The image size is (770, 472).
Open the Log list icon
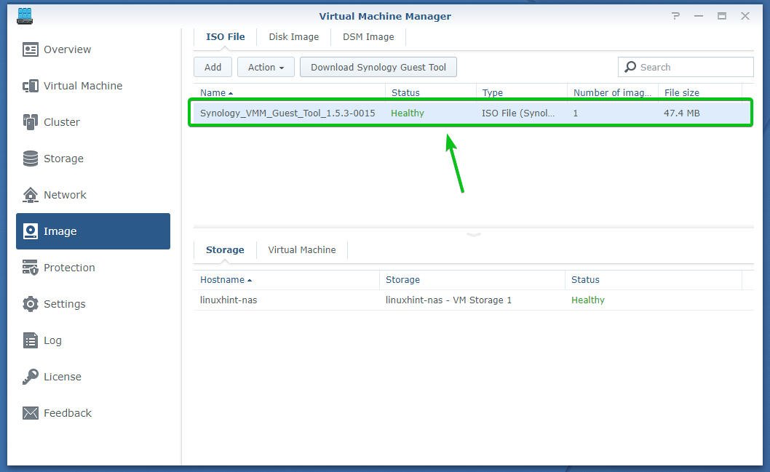(x=31, y=340)
